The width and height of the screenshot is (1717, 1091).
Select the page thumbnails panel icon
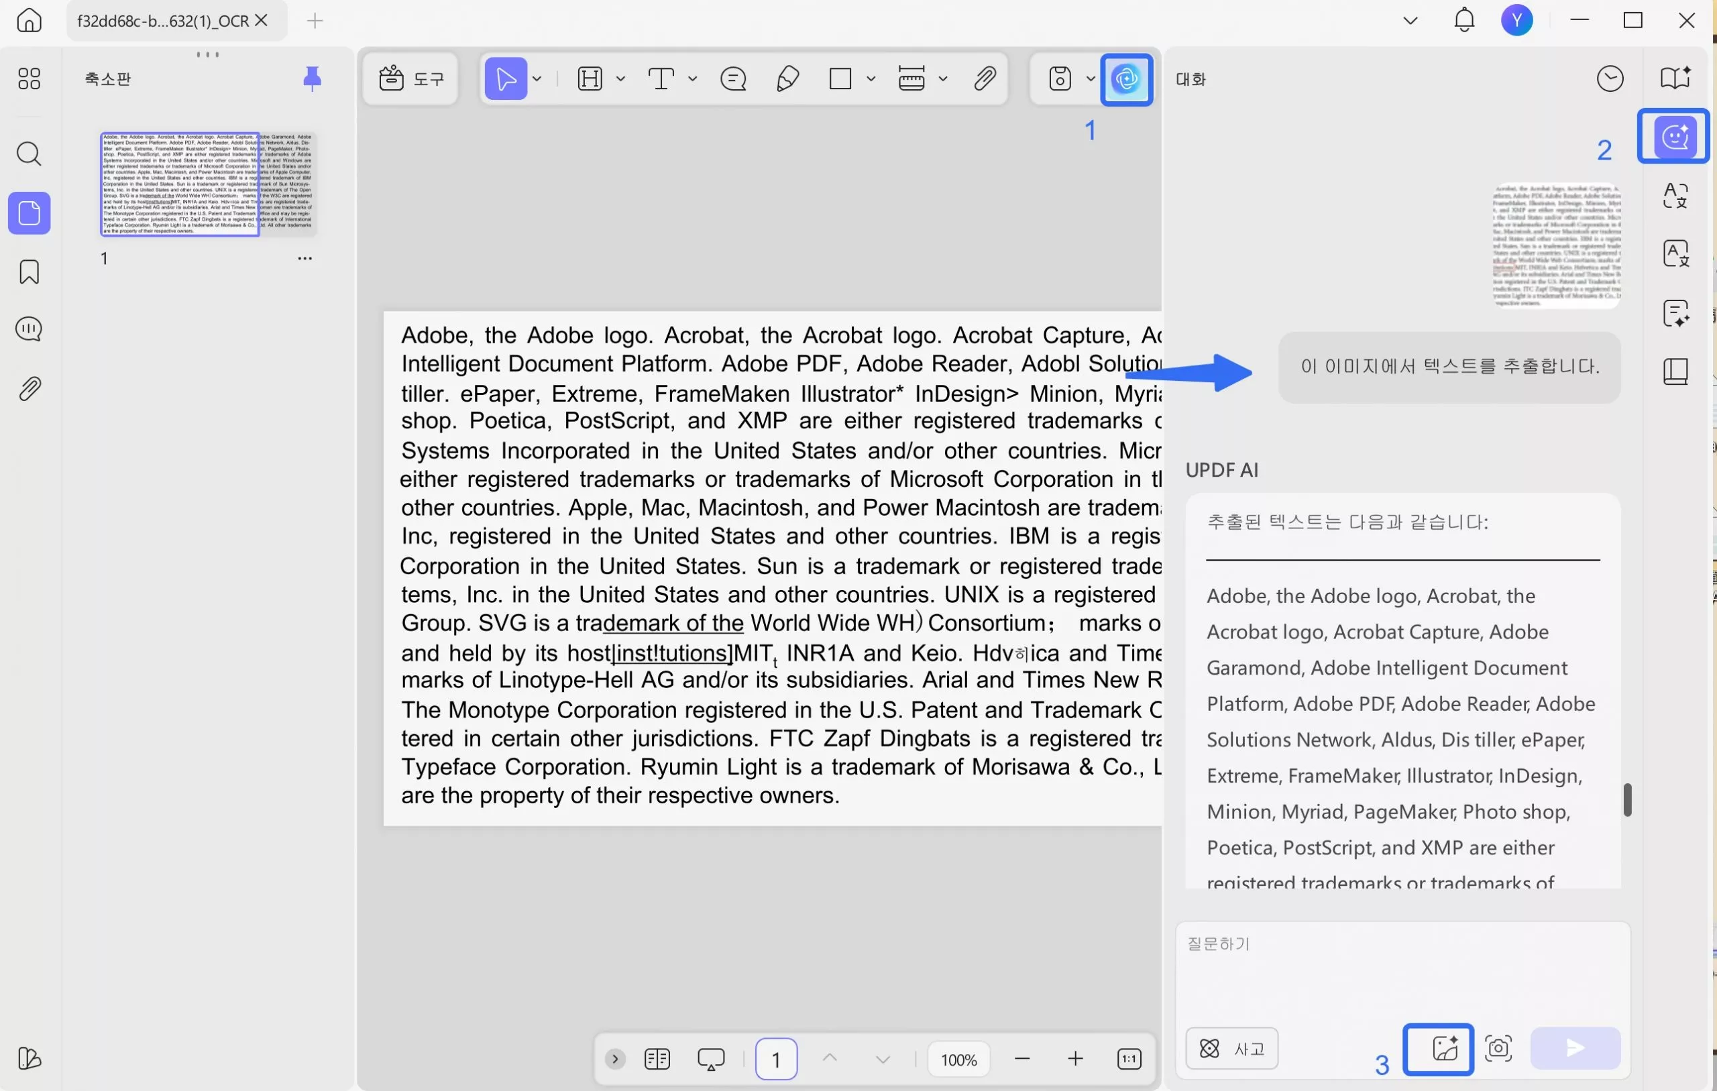30,213
